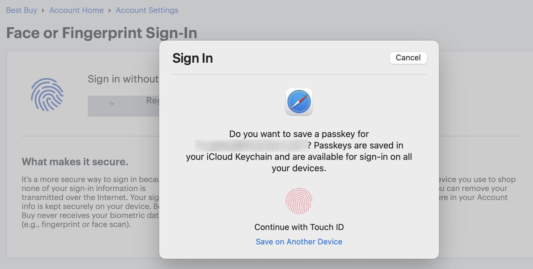Image resolution: width=533 pixels, height=269 pixels.
Task: Navigate to Account Settings breadcrumb
Action: tap(147, 10)
